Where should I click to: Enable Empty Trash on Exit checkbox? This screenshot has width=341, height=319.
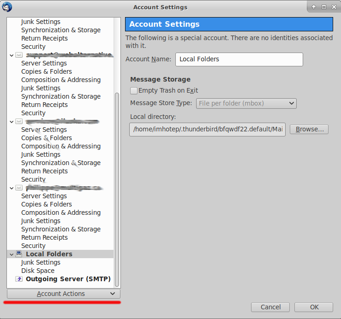point(134,91)
